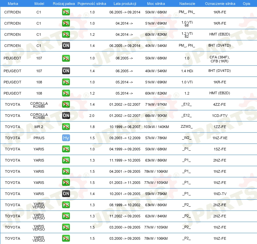
Task: Click the petrol icon for Yaris Verso 63kW/86KM
Action: tap(66, 205)
